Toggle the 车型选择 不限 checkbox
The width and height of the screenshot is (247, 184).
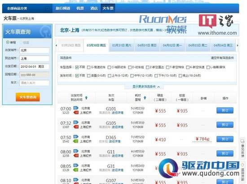pyautogui.click(x=77, y=67)
